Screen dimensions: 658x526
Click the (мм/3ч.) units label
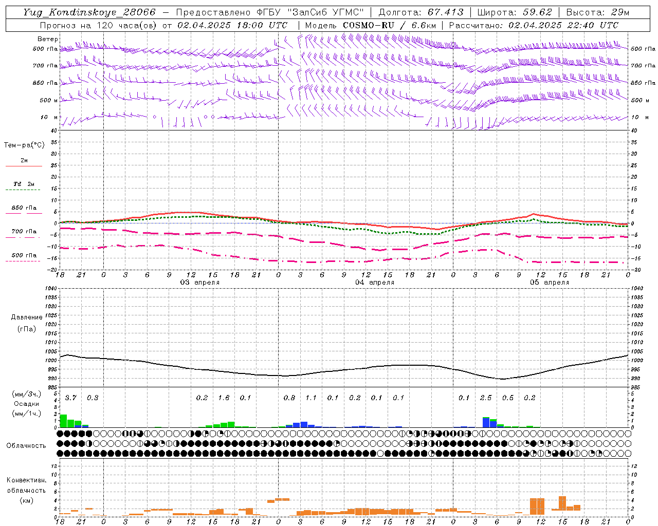(27, 394)
